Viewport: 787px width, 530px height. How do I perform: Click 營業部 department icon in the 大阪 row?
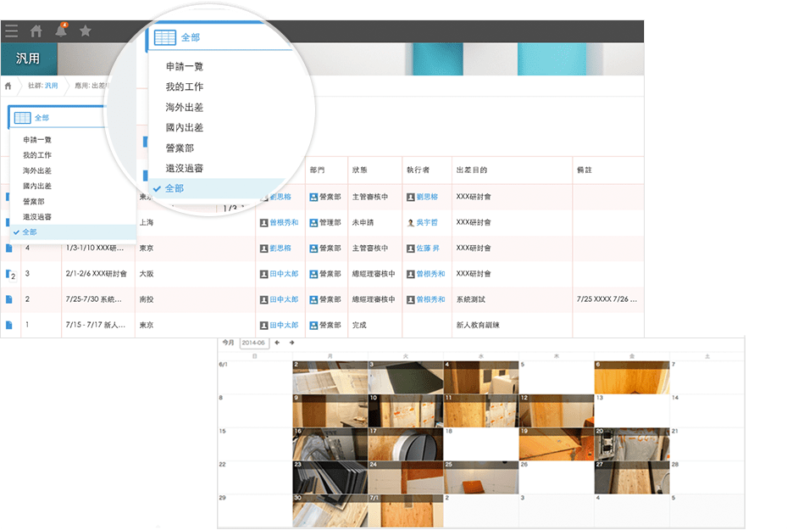pyautogui.click(x=313, y=274)
